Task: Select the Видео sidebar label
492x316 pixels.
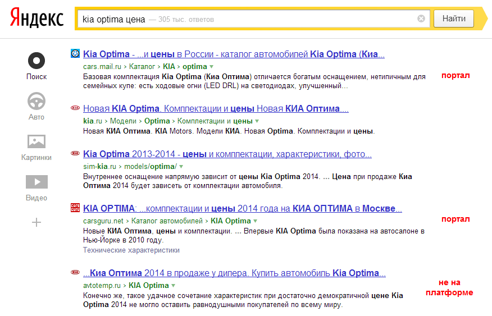Action: point(37,198)
